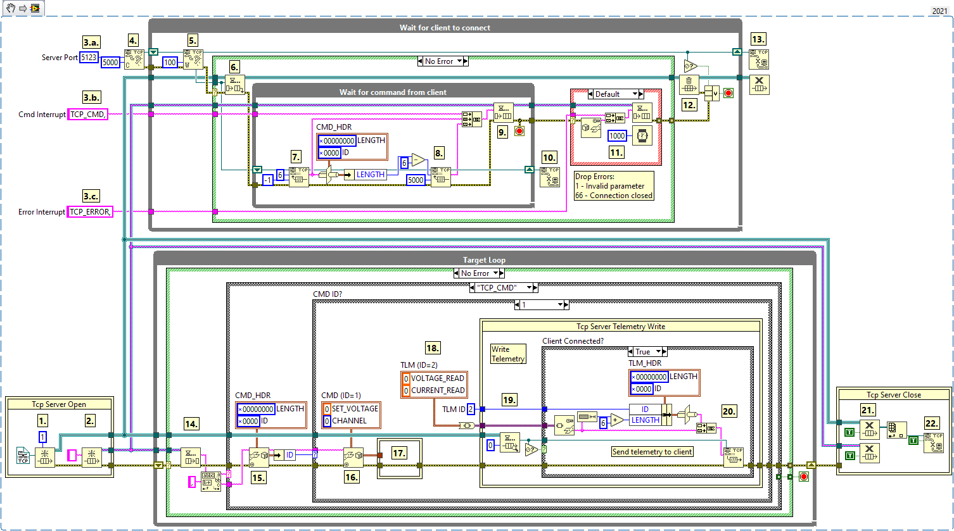Select the Obtain Queue node labeled 1
Viewport: 954px width, 531px height.
click(x=45, y=457)
